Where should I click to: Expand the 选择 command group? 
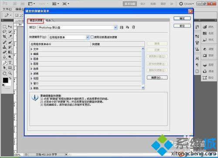pyautogui.click(x=31, y=69)
